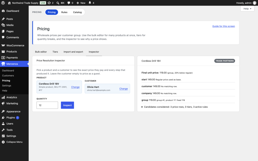Click the Inspect button
258x161 pixels.
click(67, 105)
